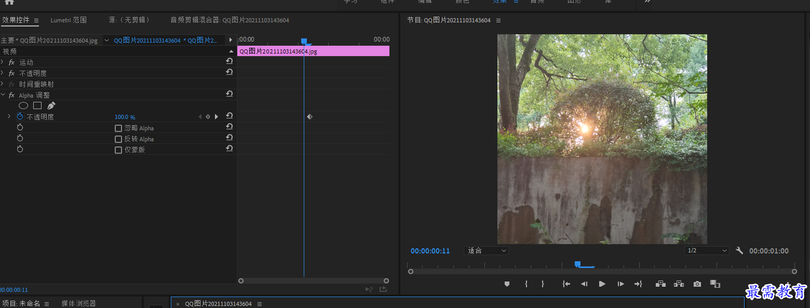Click the Lift button

(660, 284)
